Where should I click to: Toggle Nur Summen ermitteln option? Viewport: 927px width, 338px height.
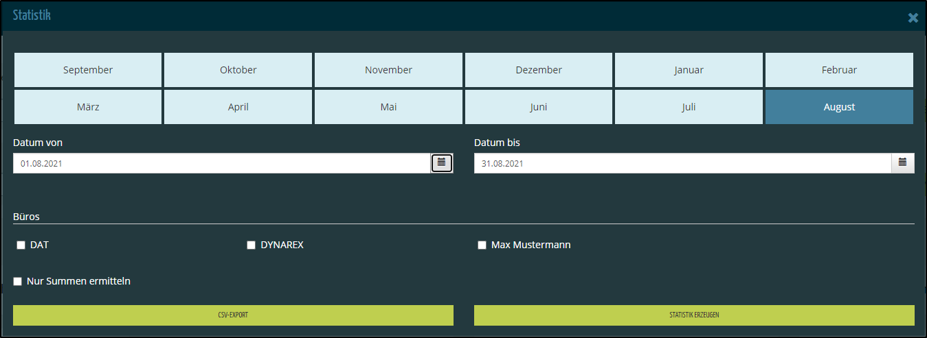tap(18, 281)
